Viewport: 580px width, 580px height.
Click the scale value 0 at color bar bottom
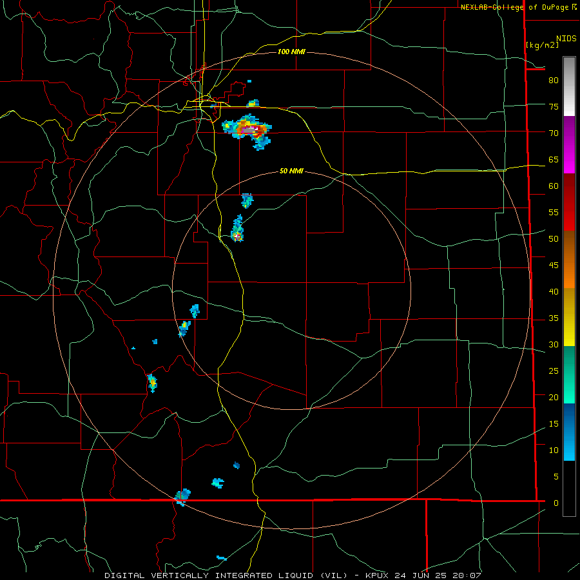point(556,503)
